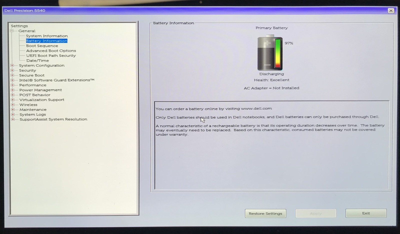The image size is (400, 234).
Task: Select Intel Software Guard Extensions label
Action: tap(57, 80)
